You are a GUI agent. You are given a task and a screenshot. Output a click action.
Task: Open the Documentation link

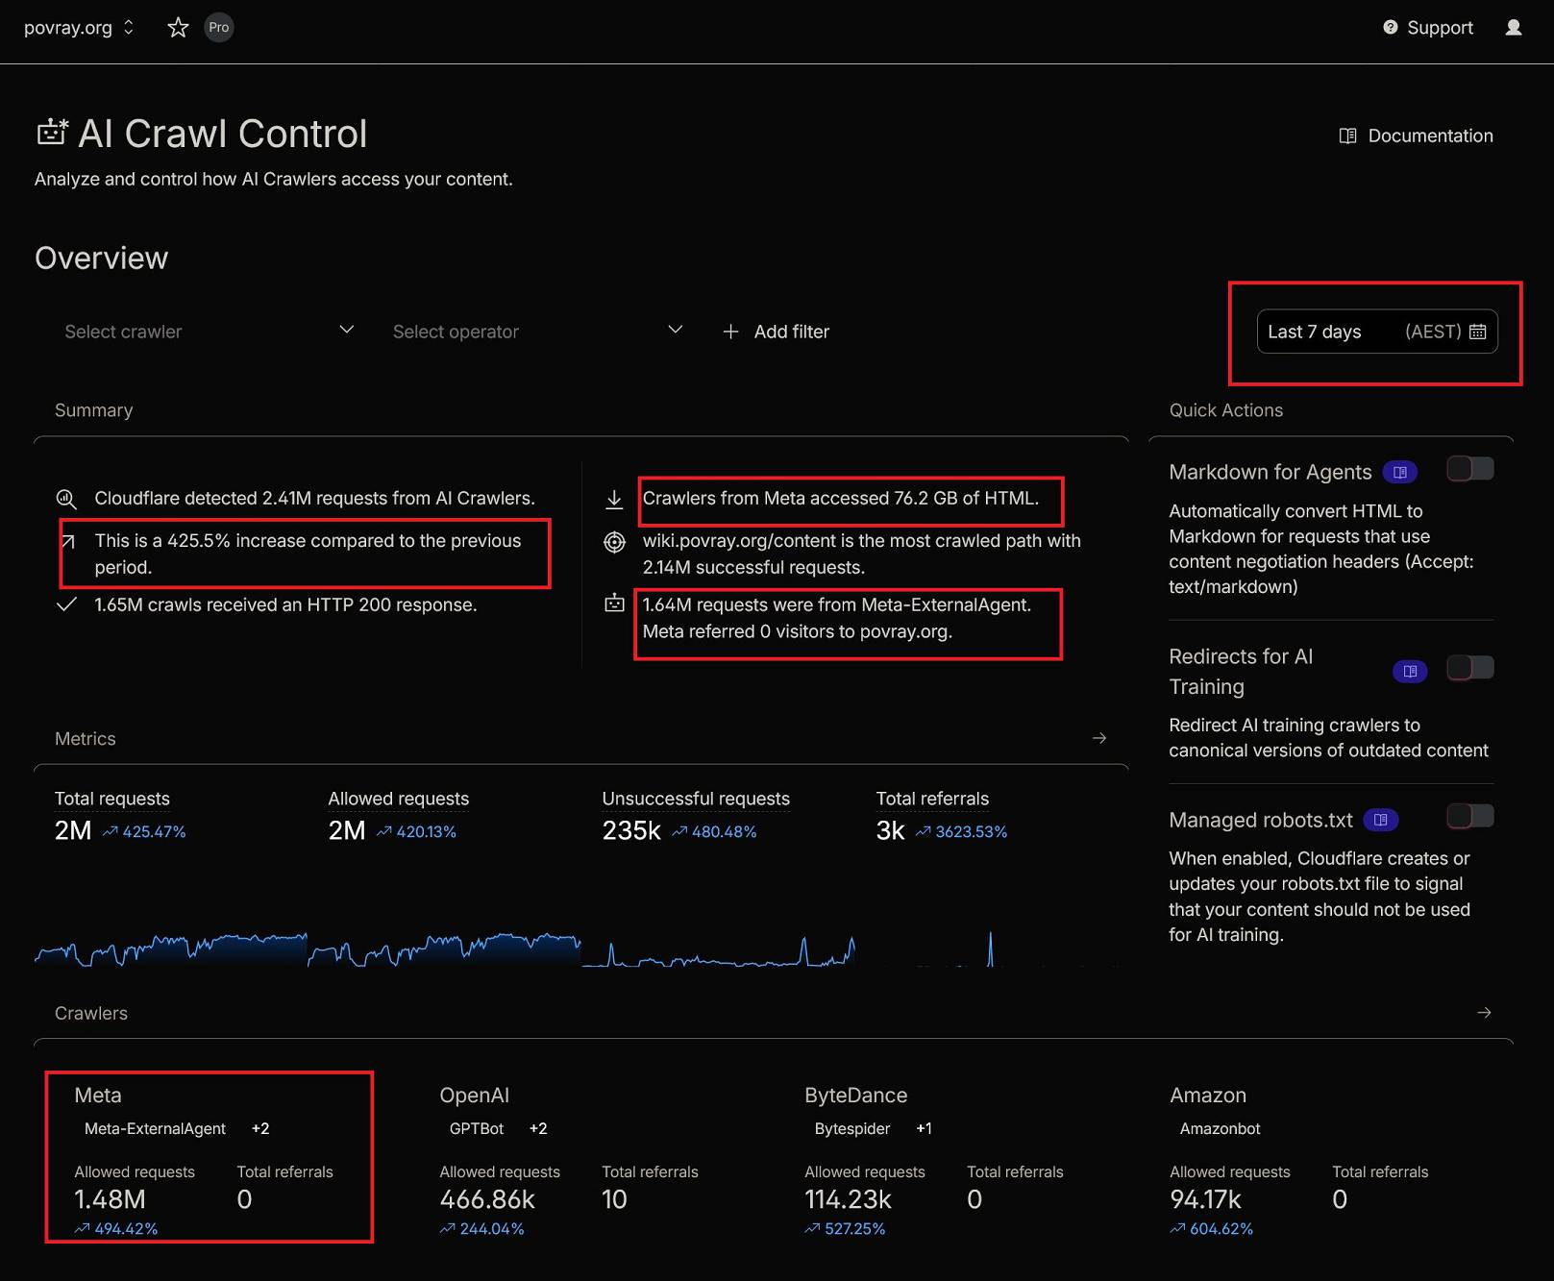tap(1416, 135)
